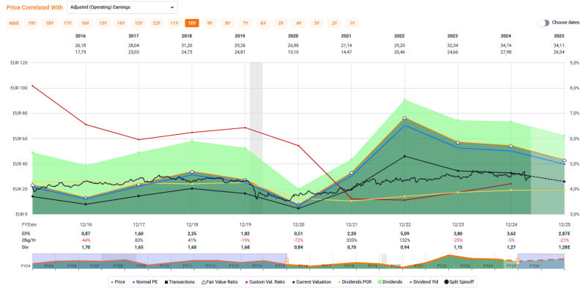The image size is (586, 288).
Task: Click the Dividends POR yellow point at 12/21
Action: (352, 202)
